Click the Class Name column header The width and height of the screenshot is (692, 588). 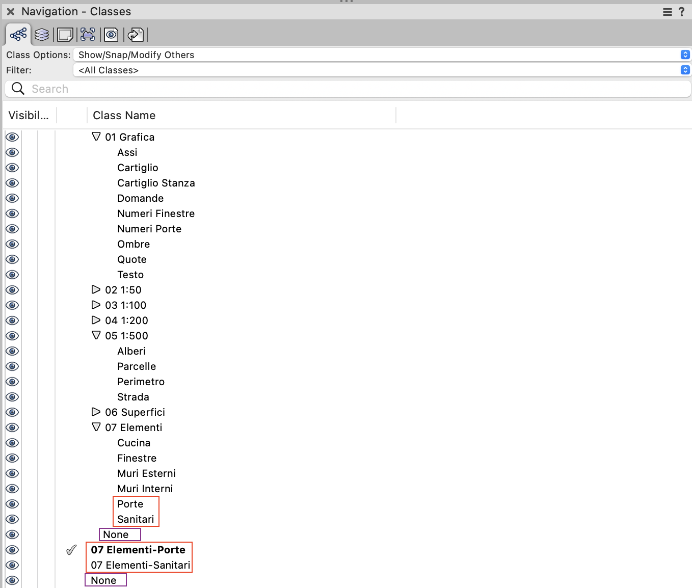pos(124,115)
